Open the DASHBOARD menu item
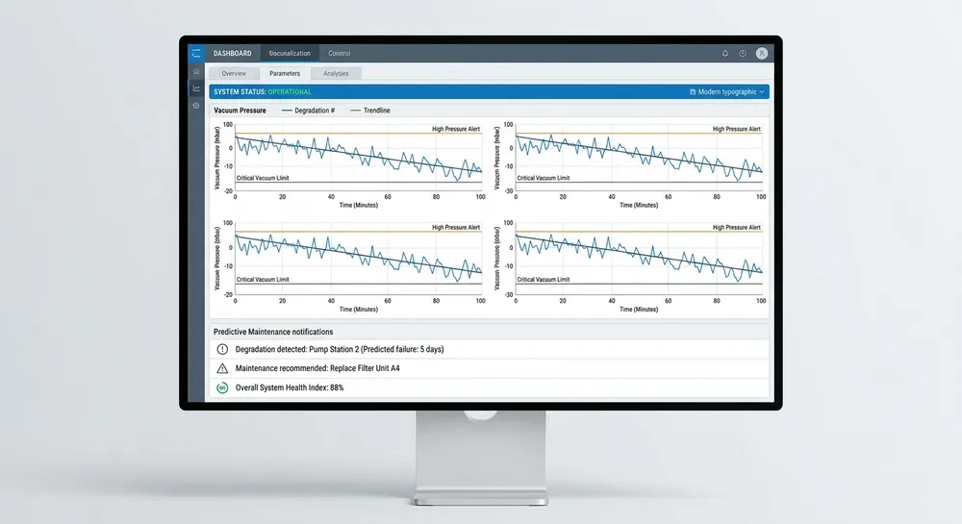Screen dimensions: 962x524 coord(232,53)
